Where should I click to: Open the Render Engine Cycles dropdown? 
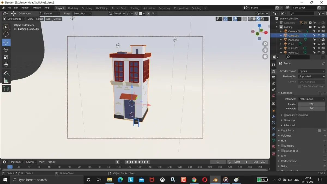coord(311,71)
